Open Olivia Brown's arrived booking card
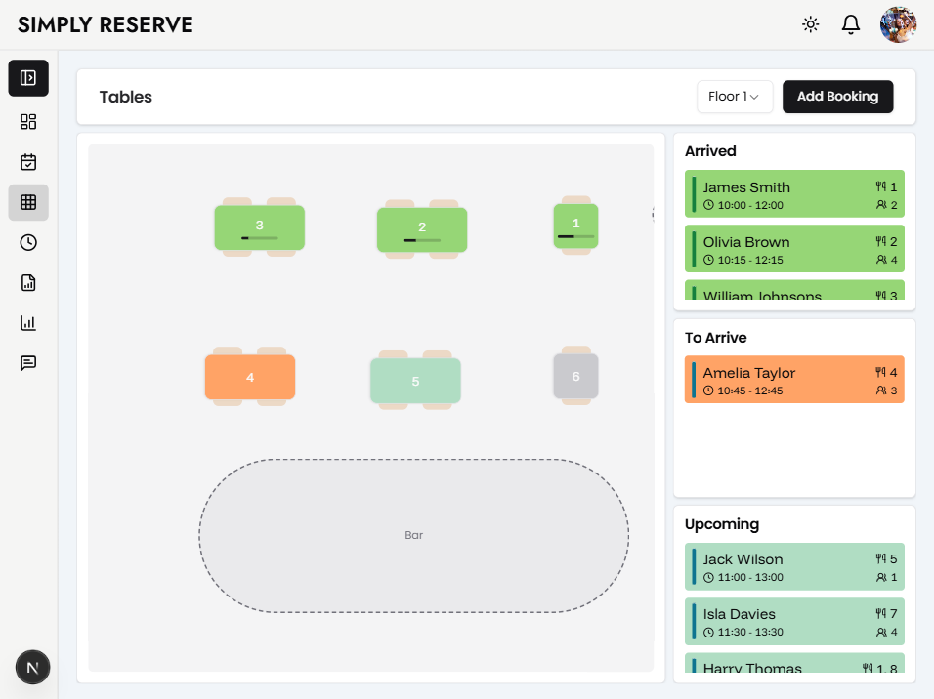The width and height of the screenshot is (934, 699). 794,249
